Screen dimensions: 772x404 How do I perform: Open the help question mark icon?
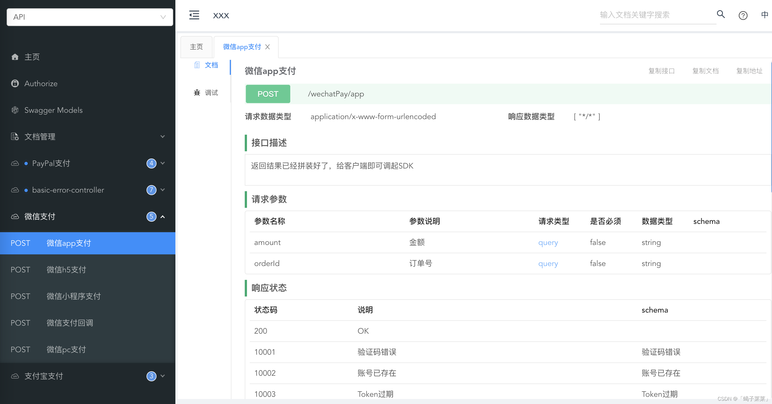point(743,15)
